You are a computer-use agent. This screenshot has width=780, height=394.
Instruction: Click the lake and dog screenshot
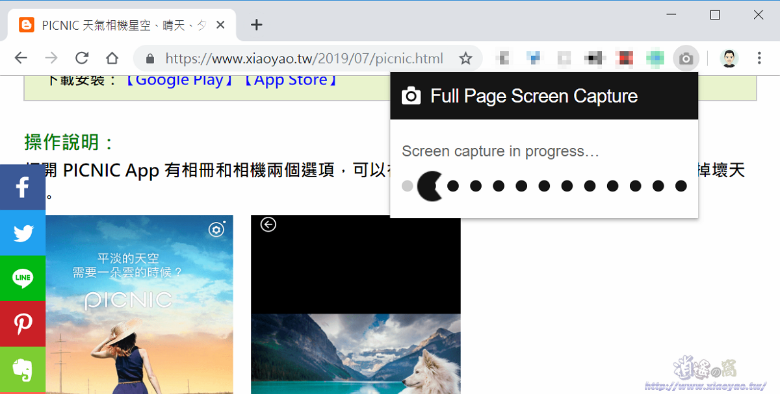(x=356, y=304)
